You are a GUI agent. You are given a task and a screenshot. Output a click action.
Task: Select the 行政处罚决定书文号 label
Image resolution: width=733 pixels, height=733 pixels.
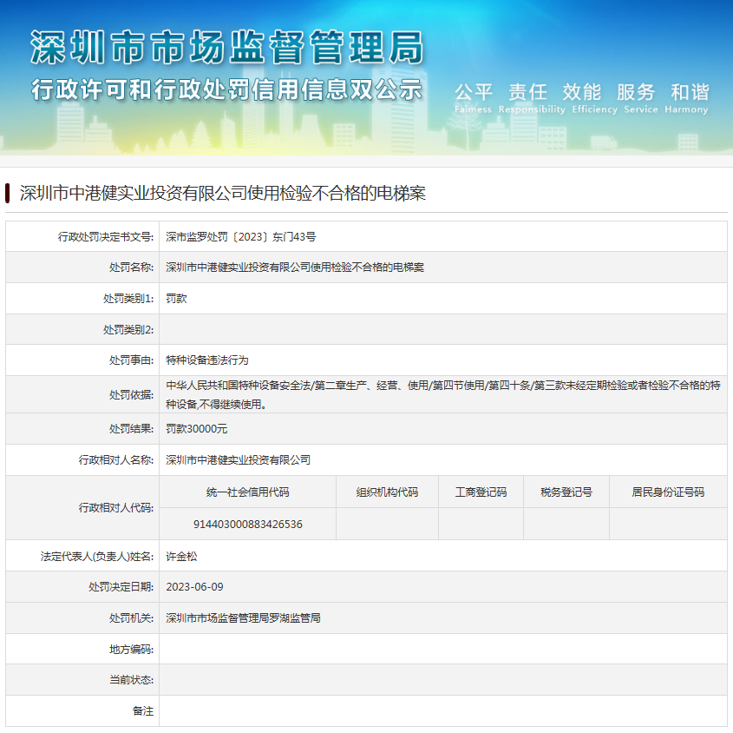coord(106,237)
